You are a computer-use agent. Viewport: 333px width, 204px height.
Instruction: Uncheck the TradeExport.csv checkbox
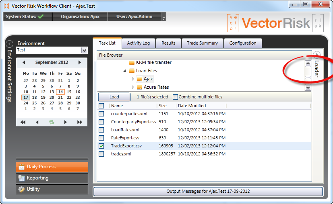coord(101,146)
